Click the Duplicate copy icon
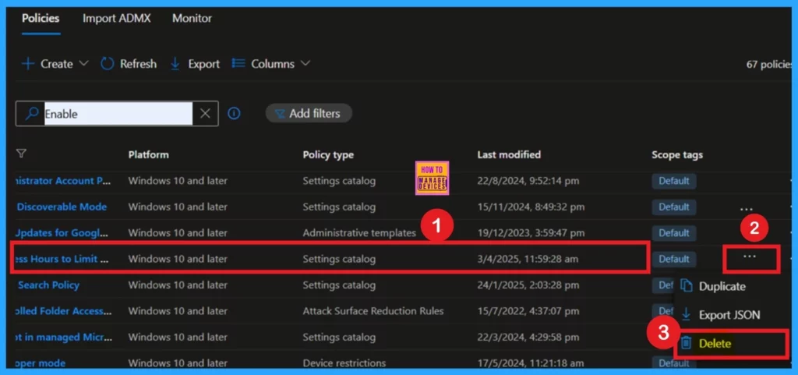The height and width of the screenshot is (375, 798). [x=687, y=286]
